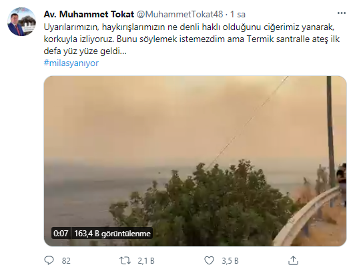
Task: Click the utility pole in the video
Action: click(x=331, y=132)
